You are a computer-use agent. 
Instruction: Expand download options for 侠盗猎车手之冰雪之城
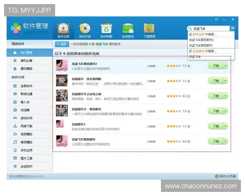click(x=225, y=96)
